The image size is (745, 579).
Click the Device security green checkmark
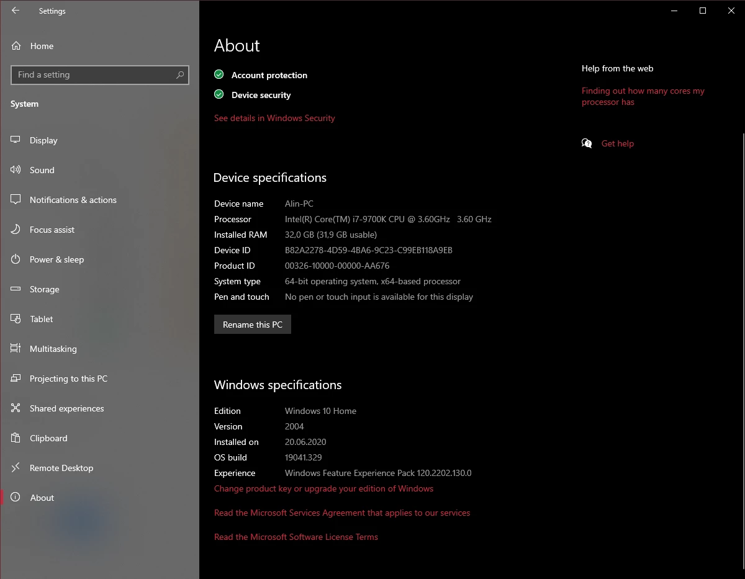click(x=219, y=94)
